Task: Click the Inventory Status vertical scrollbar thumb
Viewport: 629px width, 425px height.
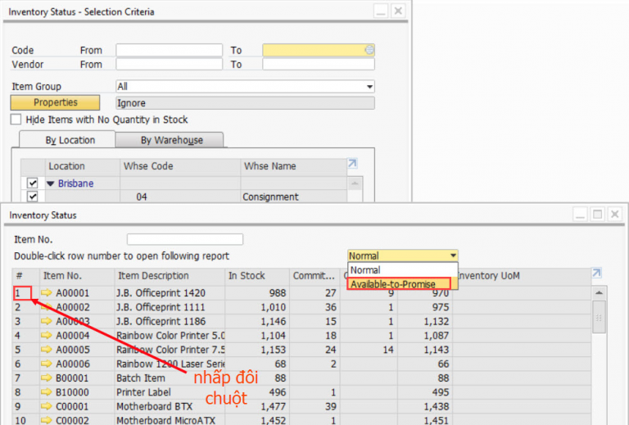Action: (599, 317)
